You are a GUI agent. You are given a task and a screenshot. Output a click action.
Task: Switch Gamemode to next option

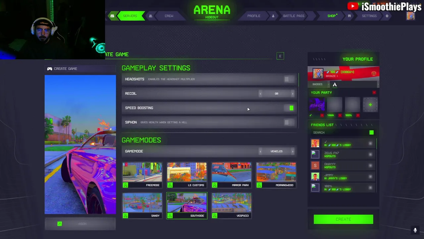[292, 151]
